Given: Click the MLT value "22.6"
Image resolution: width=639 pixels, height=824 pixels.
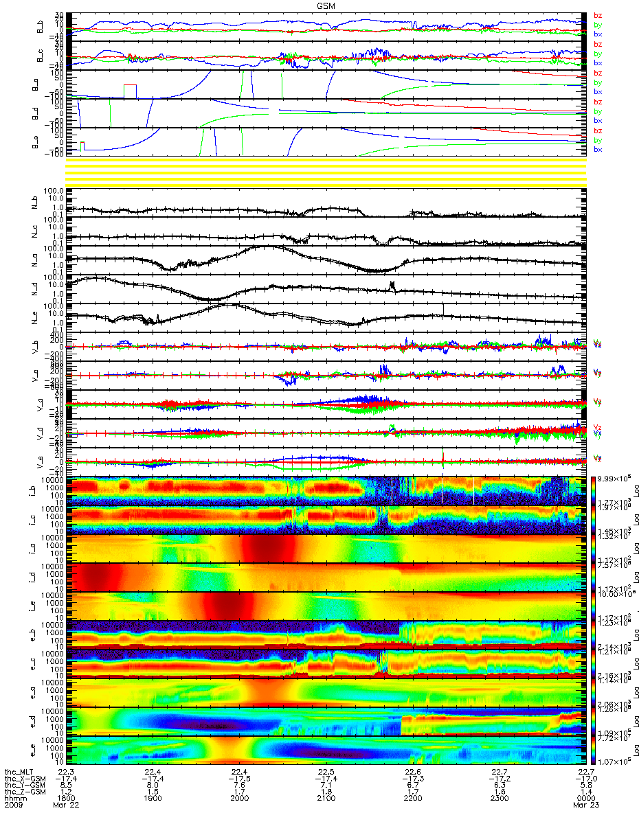Looking at the screenshot, I should click(412, 772).
